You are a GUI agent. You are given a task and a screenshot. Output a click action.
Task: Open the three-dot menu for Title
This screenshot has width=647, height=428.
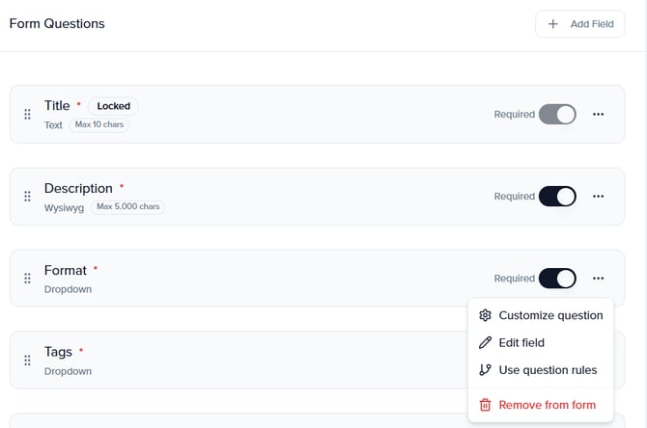pyautogui.click(x=599, y=115)
